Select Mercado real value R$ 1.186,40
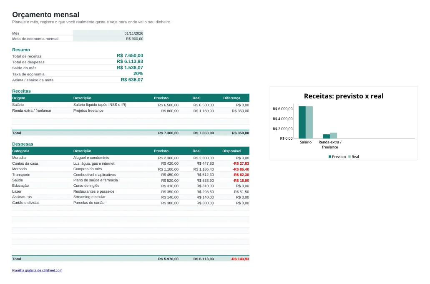The width and height of the screenshot is (430, 284). pyautogui.click(x=204, y=169)
